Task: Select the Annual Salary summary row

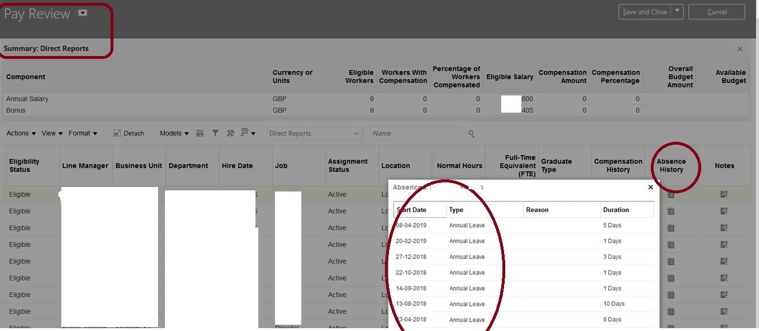Action: pyautogui.click(x=376, y=99)
